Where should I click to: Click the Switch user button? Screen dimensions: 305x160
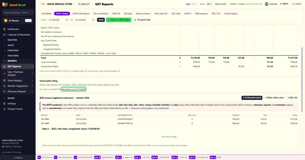click(284, 4)
